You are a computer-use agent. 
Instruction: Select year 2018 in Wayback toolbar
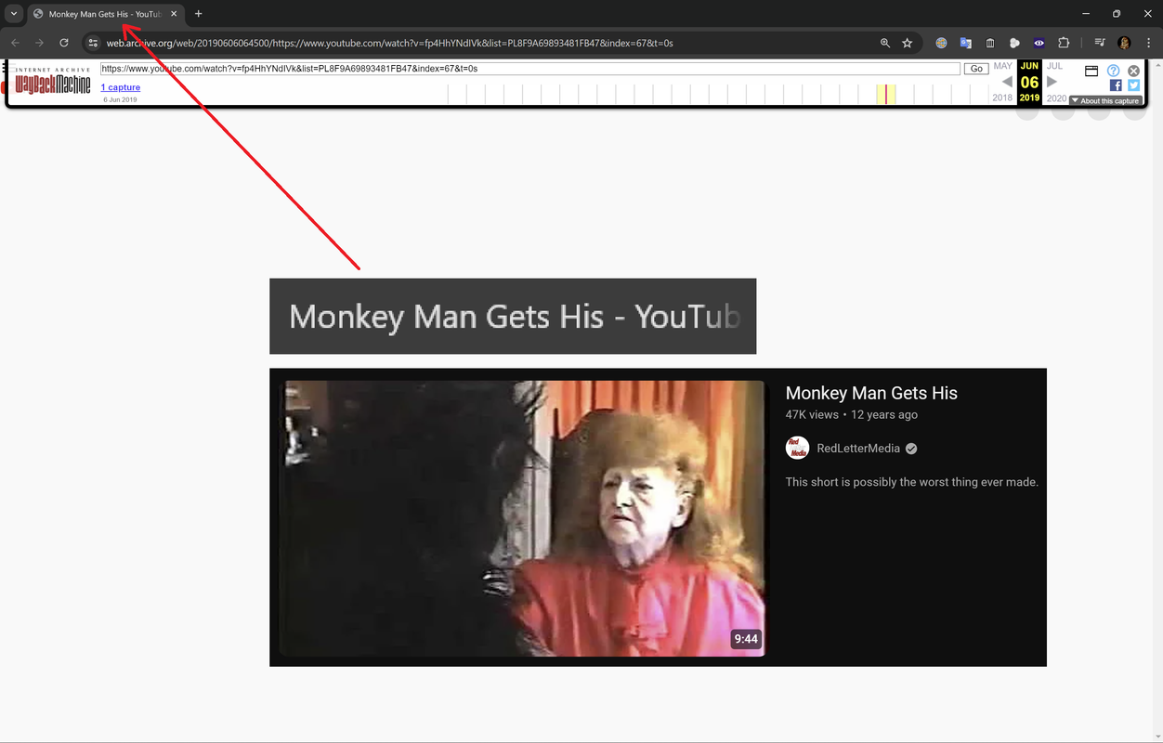pos(1003,98)
